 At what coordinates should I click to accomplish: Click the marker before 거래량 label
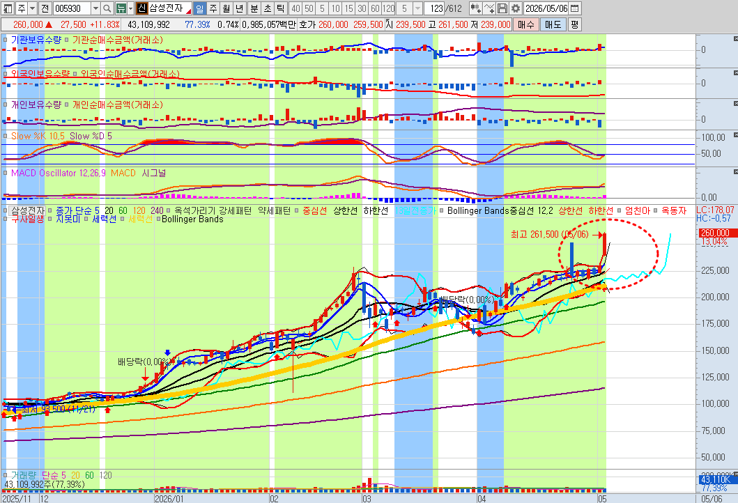[6, 475]
